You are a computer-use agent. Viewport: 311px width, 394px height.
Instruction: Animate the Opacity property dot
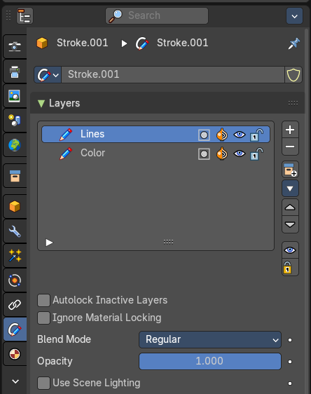pos(290,362)
